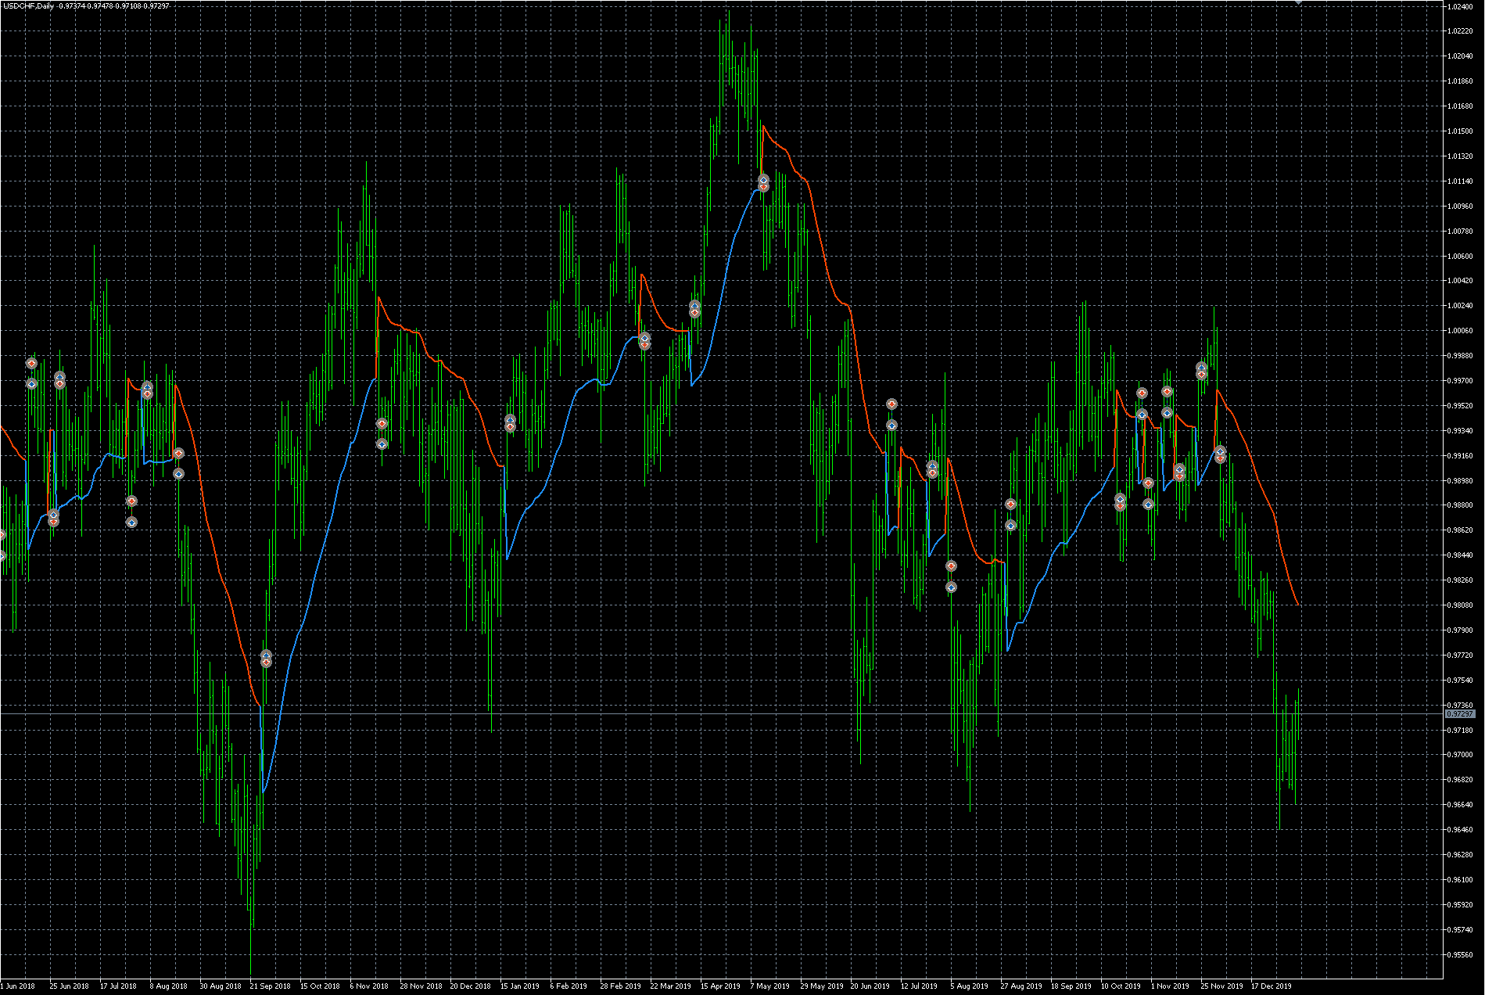Select the trade arrow pair in mid January 2019
Viewport: 1485px width, 995px height.
pyautogui.click(x=510, y=423)
